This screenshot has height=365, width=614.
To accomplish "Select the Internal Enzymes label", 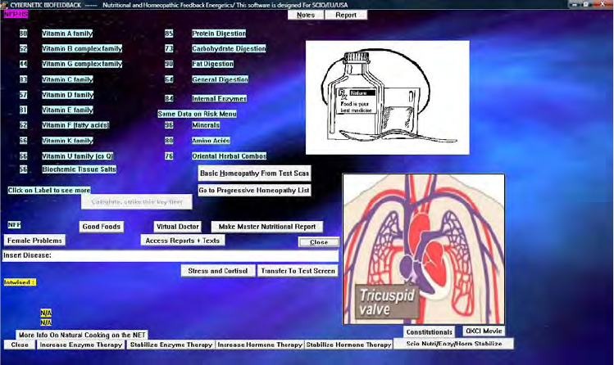I will [219, 99].
